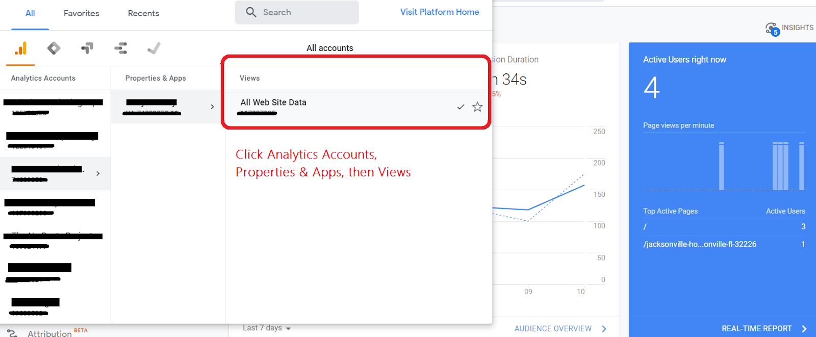816x337 pixels.
Task: Expand the highlighted analytics account chevron
Action: coord(98,173)
